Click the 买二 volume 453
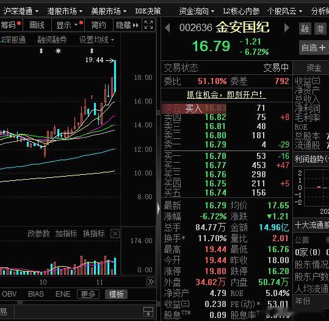The image size is (329, 321). coord(259,165)
